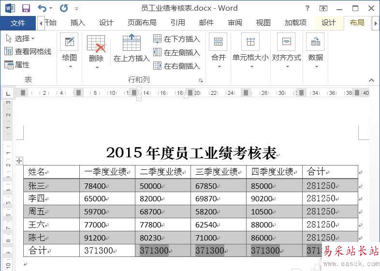Click 在上方插入 row icon

(132, 42)
